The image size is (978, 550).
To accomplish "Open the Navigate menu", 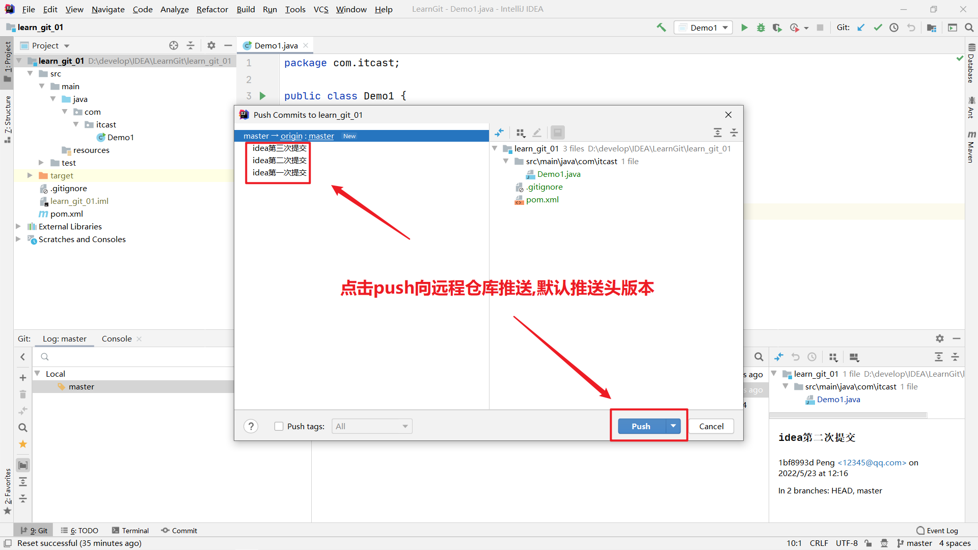I will click(108, 9).
